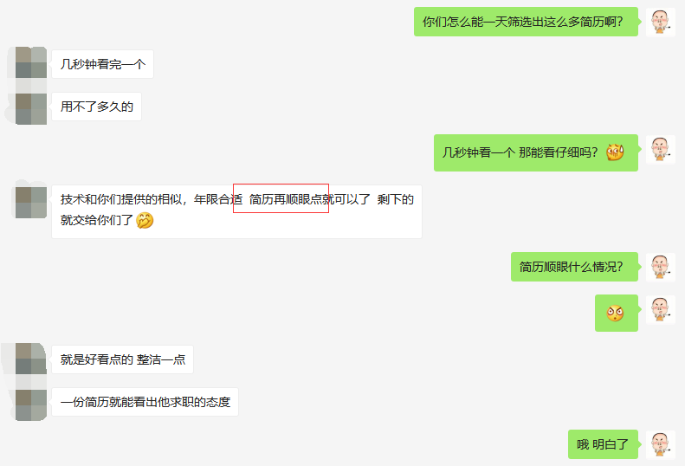
Task: Select the 就是好看点的 整洁一点 message
Action: 122,359
